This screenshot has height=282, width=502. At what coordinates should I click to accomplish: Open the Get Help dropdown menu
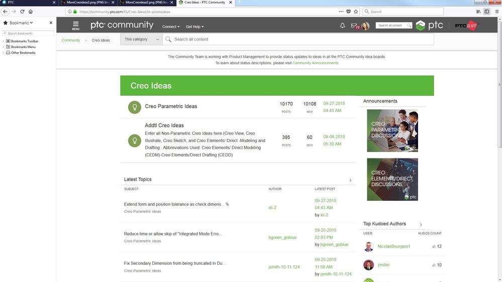point(194,27)
